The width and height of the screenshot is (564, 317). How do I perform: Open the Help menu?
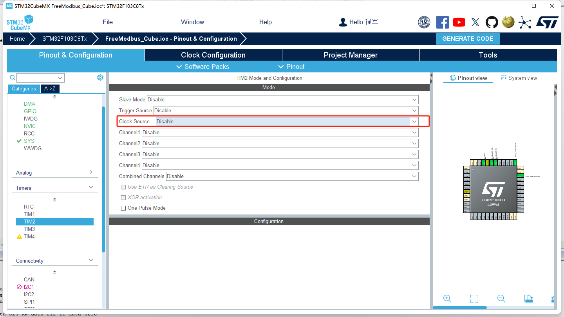click(266, 22)
